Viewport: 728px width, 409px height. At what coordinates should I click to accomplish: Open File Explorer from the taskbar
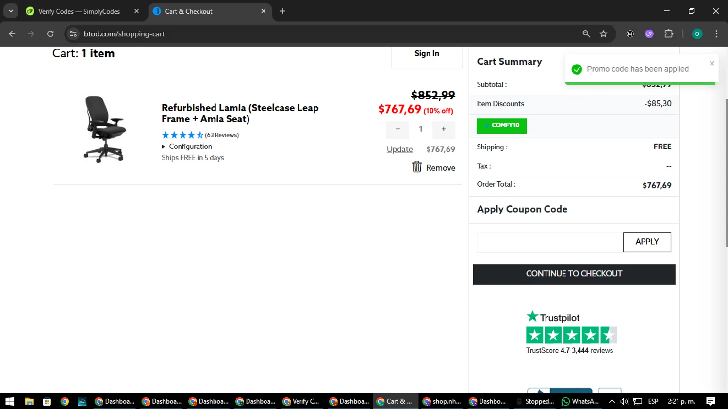click(x=29, y=401)
